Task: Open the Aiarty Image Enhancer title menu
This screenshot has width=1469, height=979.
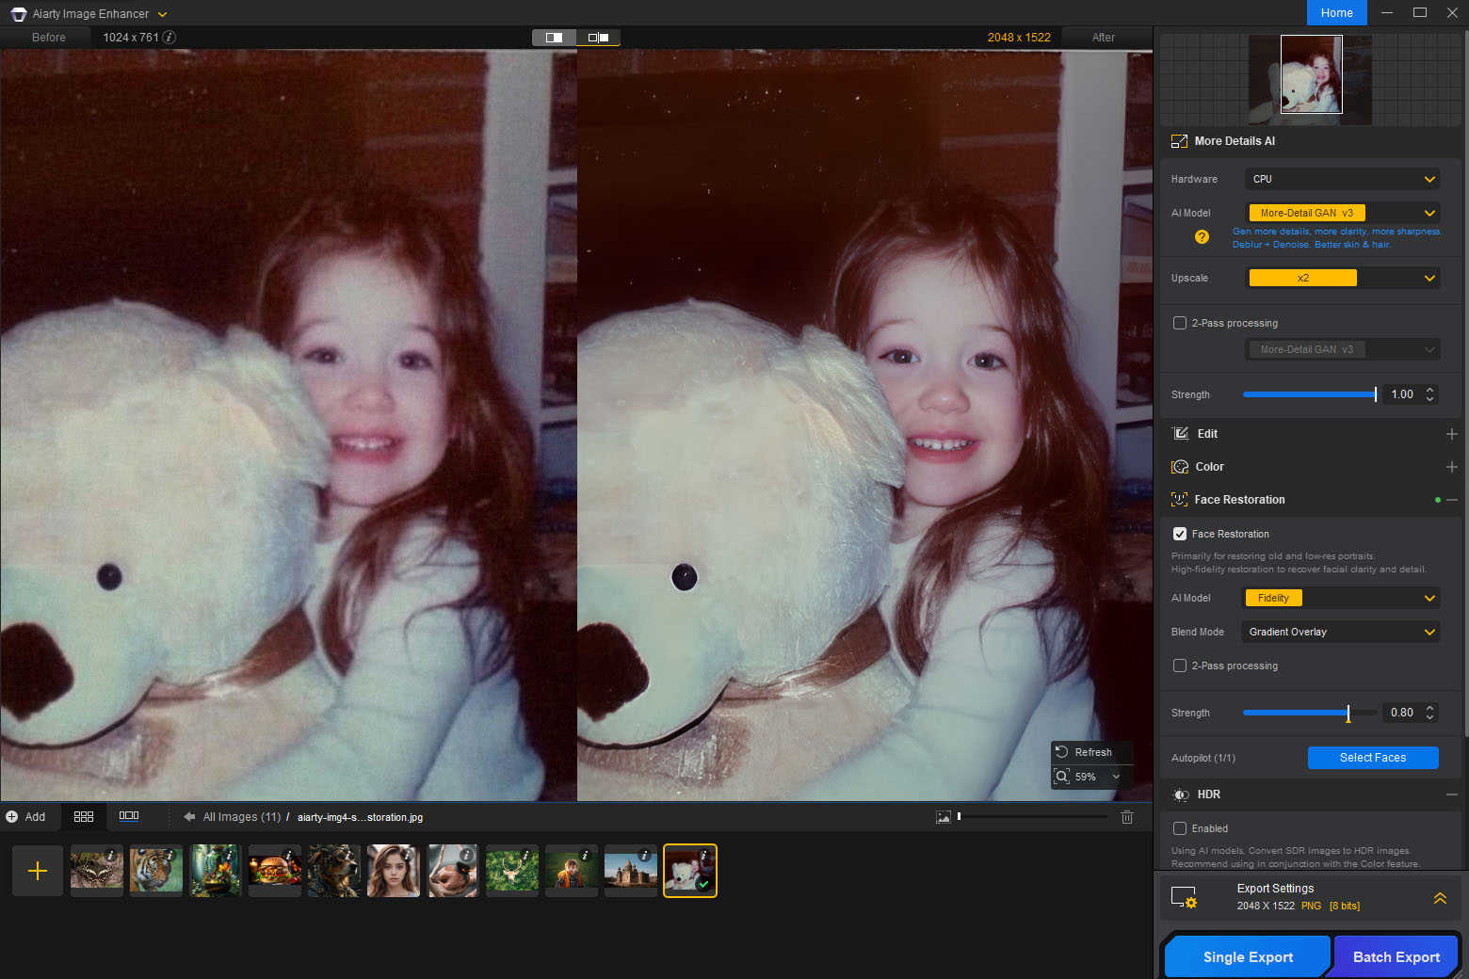Action: [x=162, y=14]
